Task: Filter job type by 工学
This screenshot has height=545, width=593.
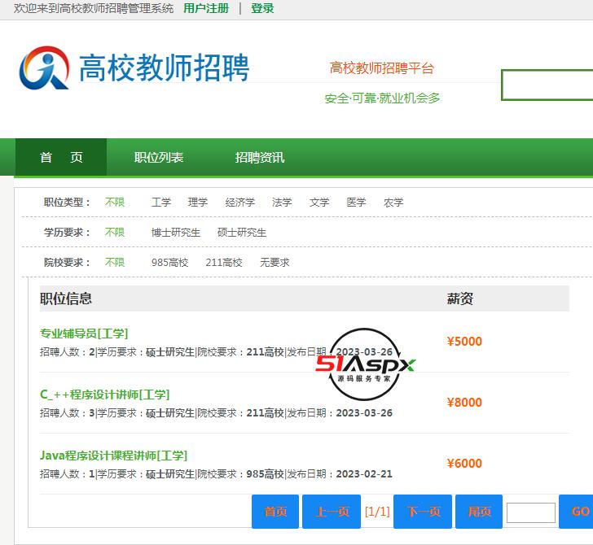Action: click(x=161, y=203)
